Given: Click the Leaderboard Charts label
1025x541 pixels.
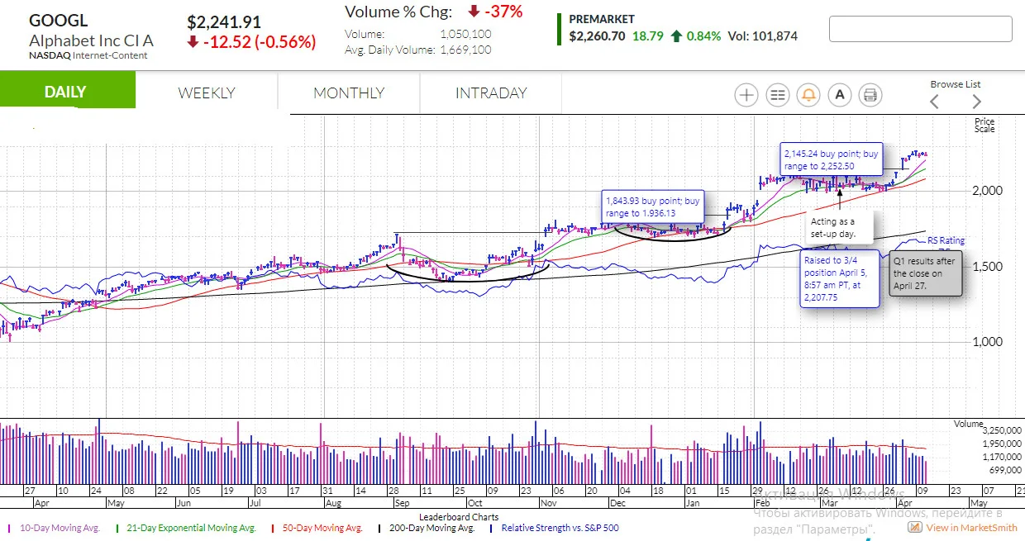Looking at the screenshot, I should [x=459, y=517].
